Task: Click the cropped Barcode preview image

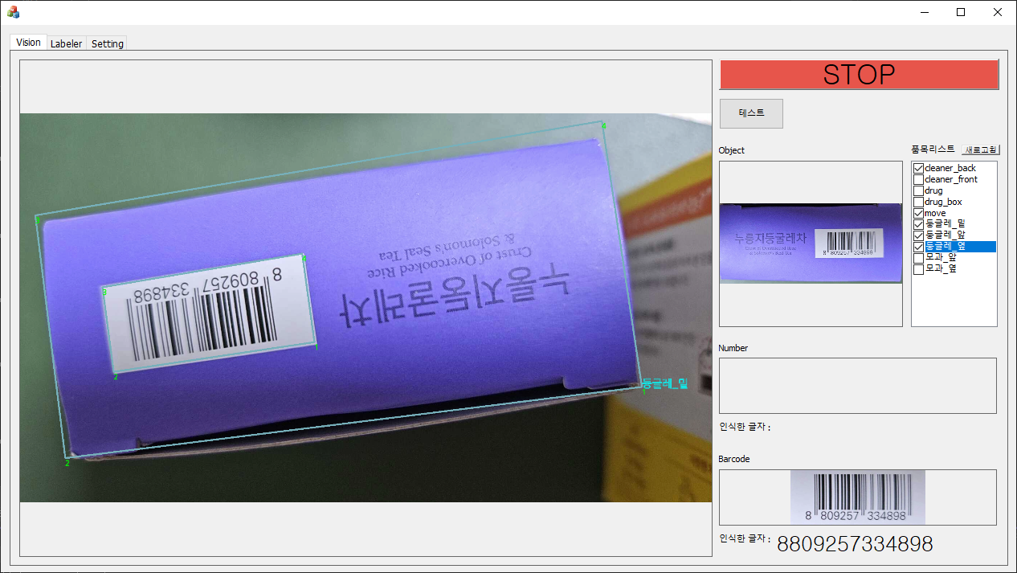Action: coord(857,497)
